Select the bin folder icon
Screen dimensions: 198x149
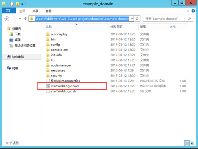tap(48, 39)
